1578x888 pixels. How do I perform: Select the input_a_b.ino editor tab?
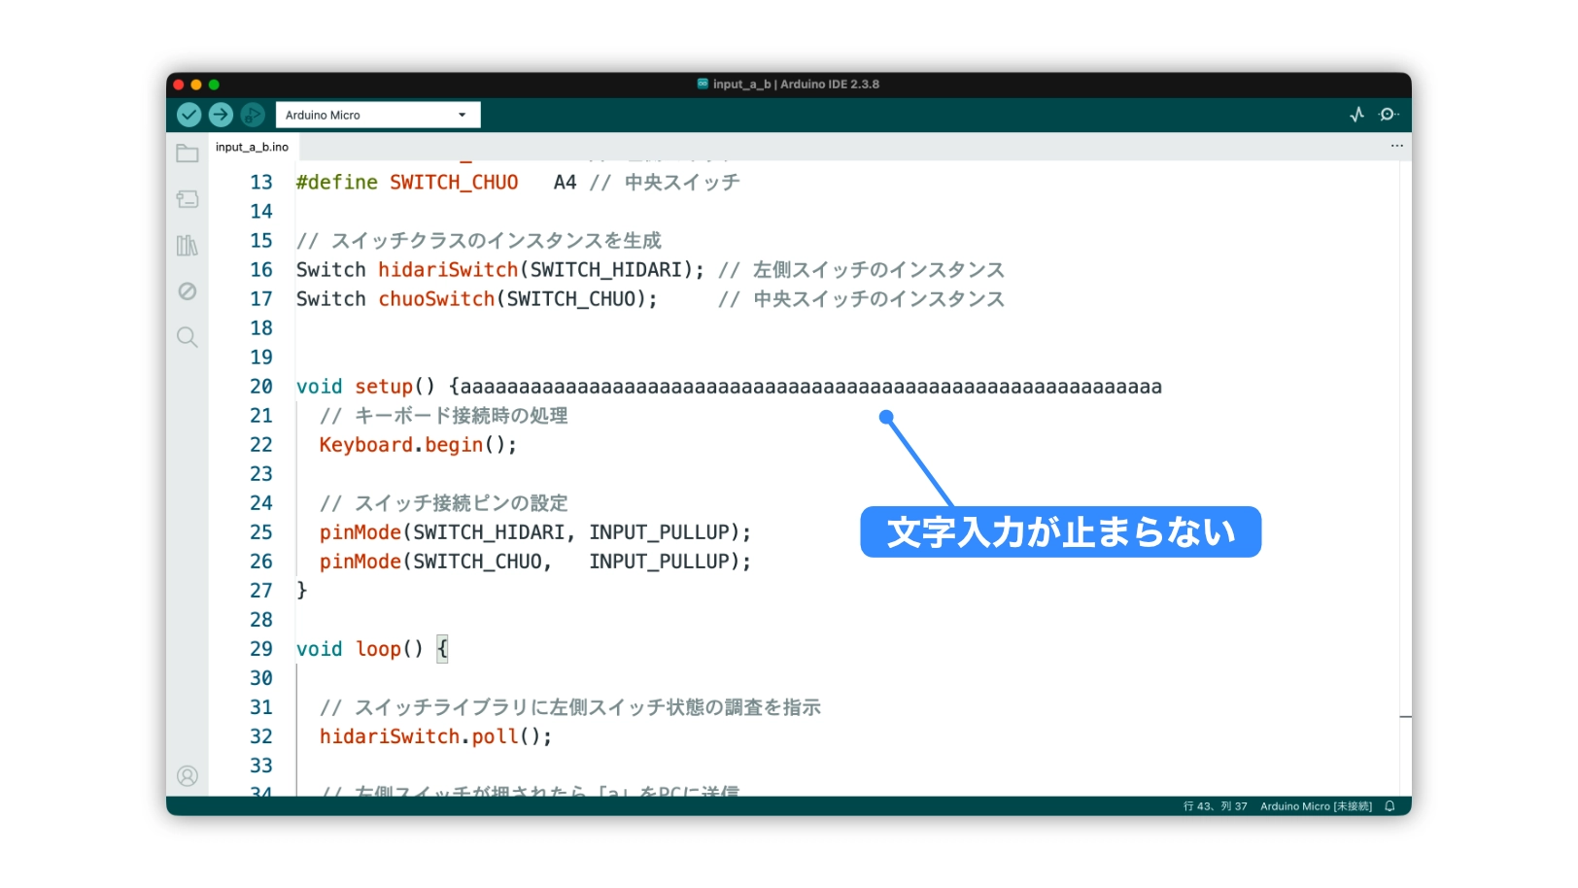pyautogui.click(x=252, y=147)
